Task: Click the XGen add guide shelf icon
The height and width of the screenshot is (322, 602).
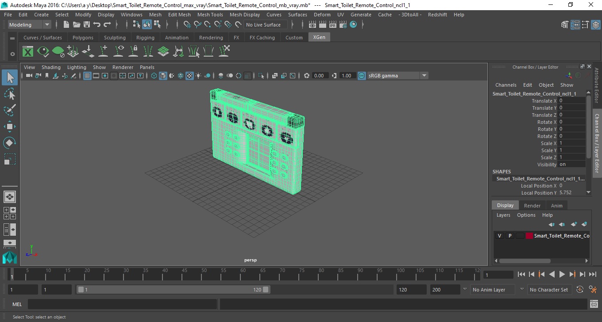Action: [103, 52]
